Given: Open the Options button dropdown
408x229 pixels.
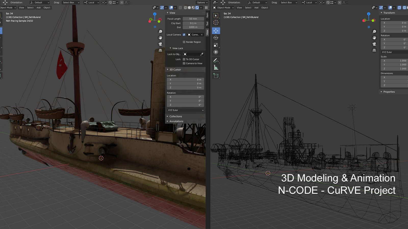Looking at the screenshot, I should click(x=202, y=3).
